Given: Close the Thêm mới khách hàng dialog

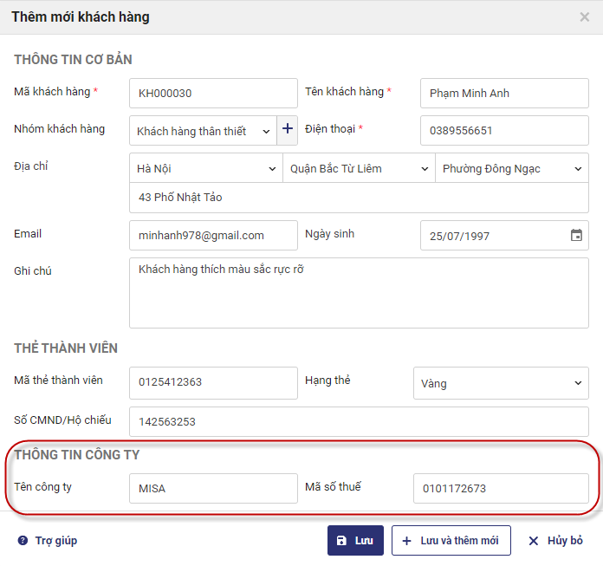Looking at the screenshot, I should 585,16.
